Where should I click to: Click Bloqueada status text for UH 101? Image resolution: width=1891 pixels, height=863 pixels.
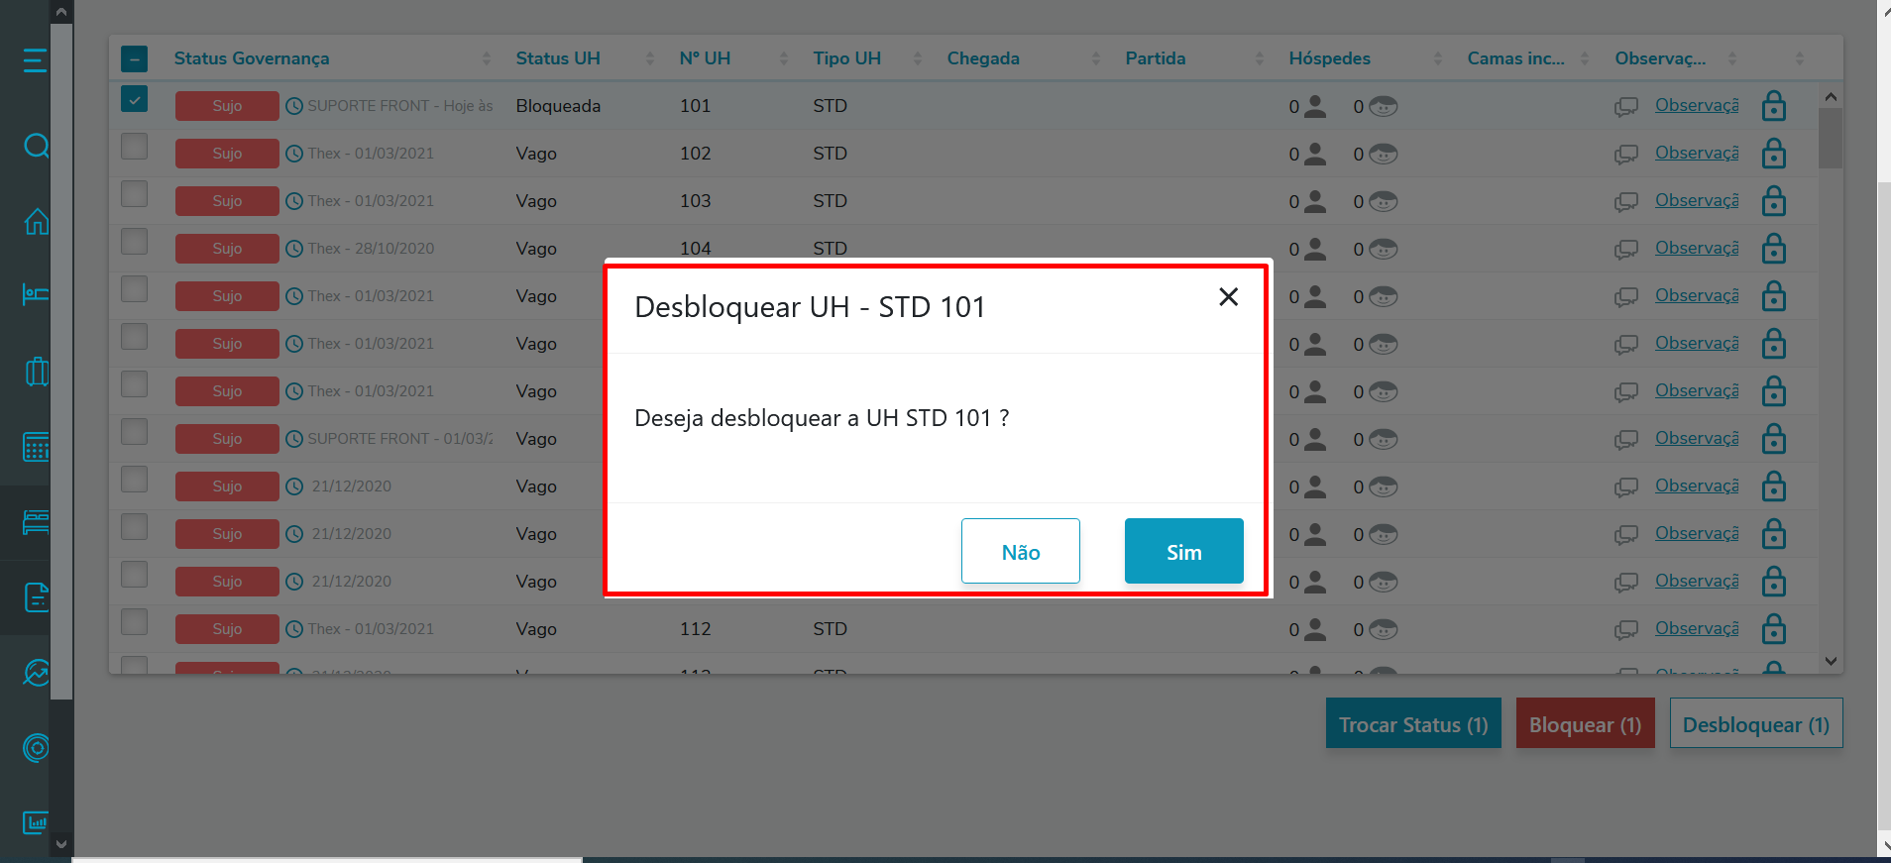[558, 106]
